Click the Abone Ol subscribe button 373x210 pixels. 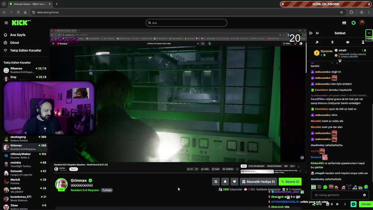click(290, 182)
